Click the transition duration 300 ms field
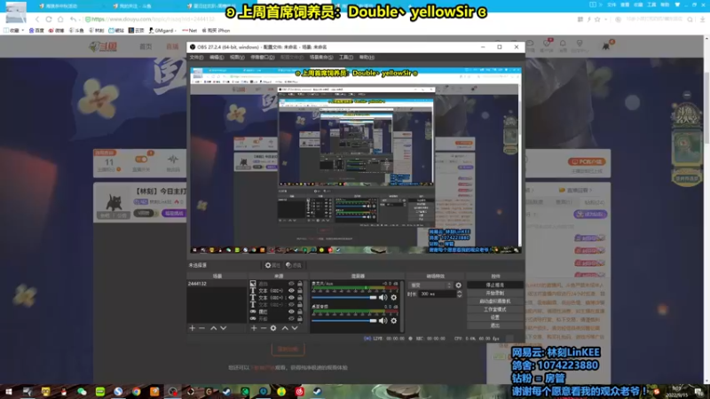Screen dimensions: 710x399 (437, 294)
